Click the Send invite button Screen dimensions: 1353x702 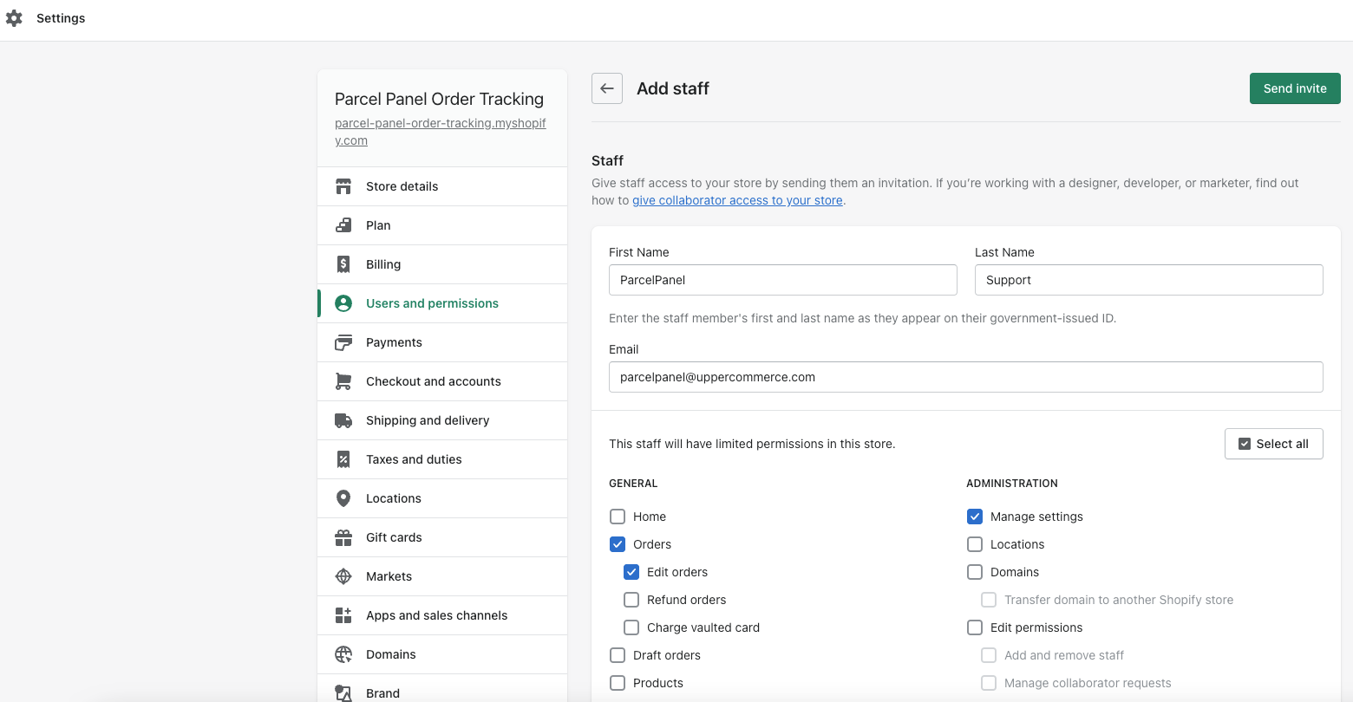[1295, 88]
